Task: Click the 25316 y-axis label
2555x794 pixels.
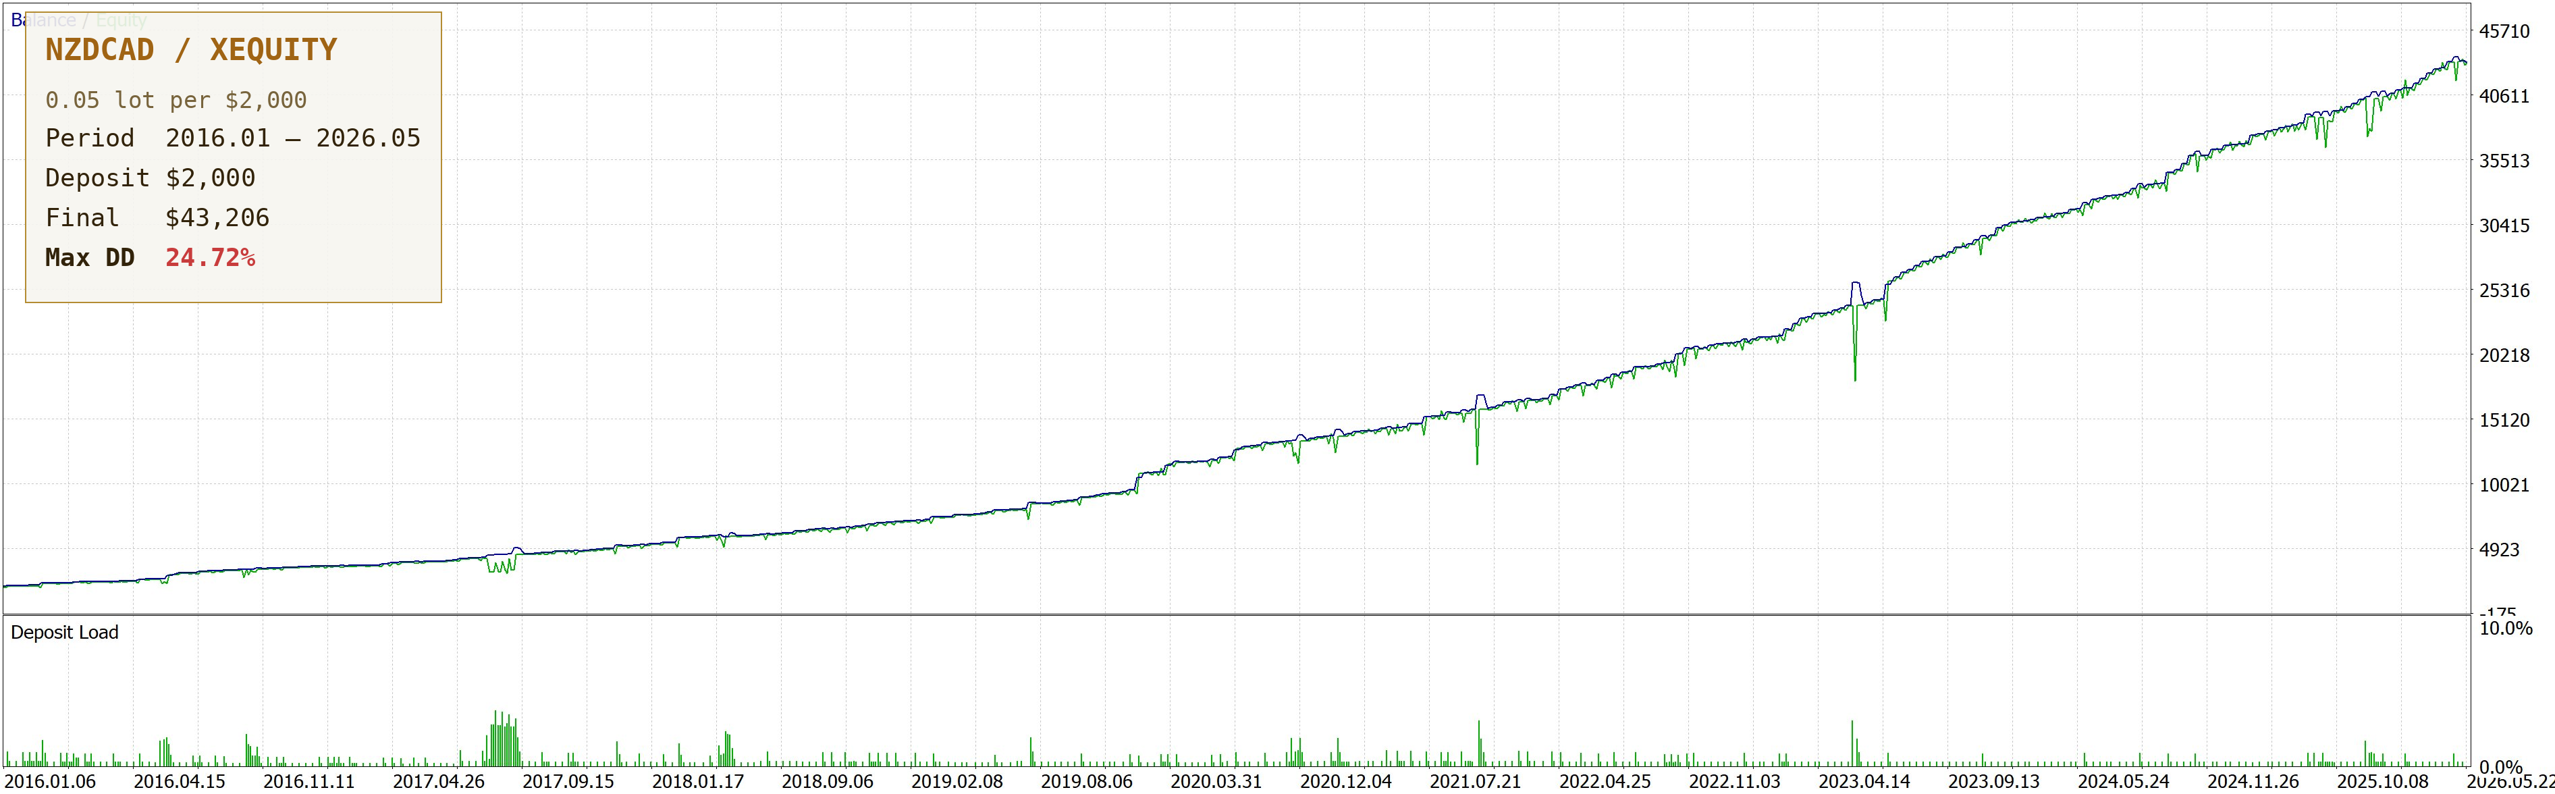Action: coord(2504,291)
